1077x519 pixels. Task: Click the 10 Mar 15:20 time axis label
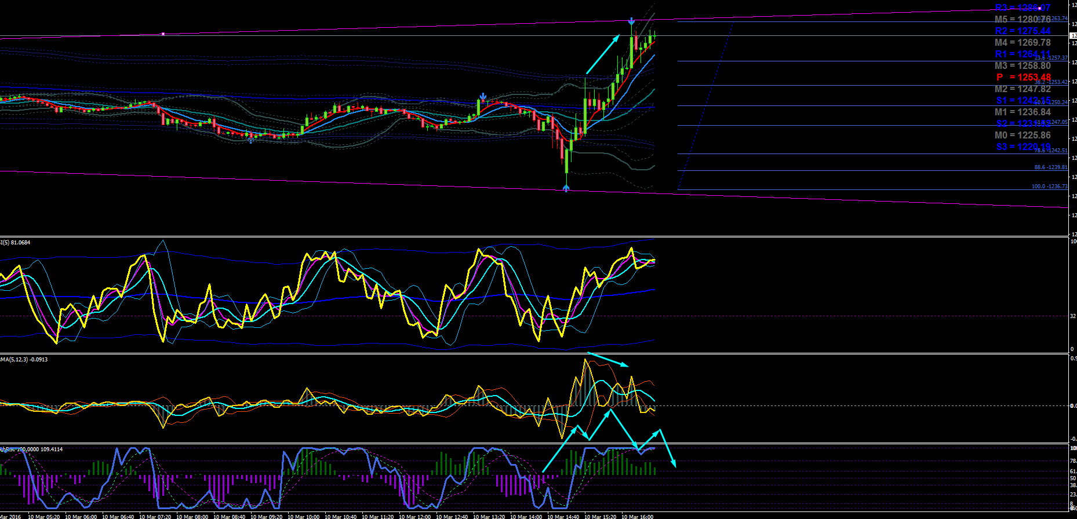tap(600, 517)
